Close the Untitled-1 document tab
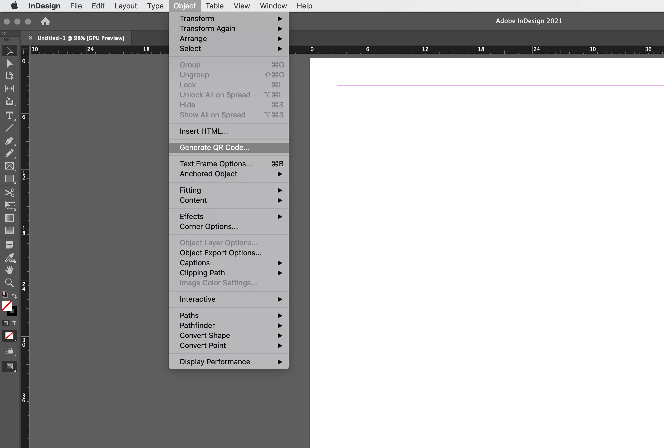Viewport: 664px width, 448px height. click(31, 38)
